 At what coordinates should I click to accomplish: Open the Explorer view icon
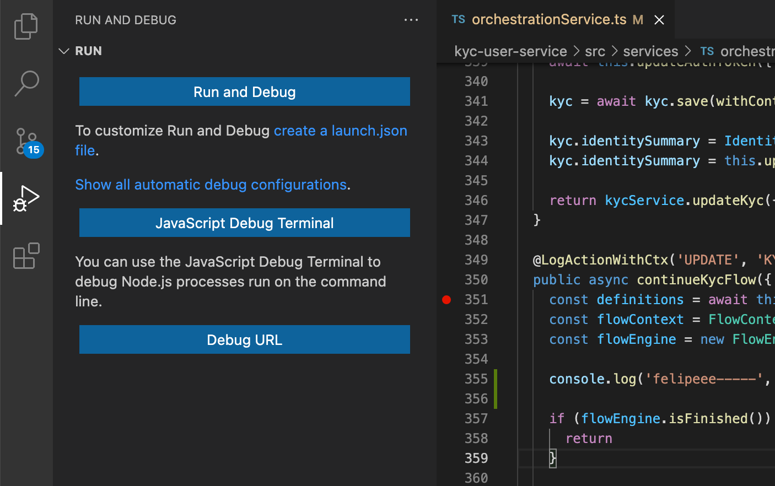(26, 26)
